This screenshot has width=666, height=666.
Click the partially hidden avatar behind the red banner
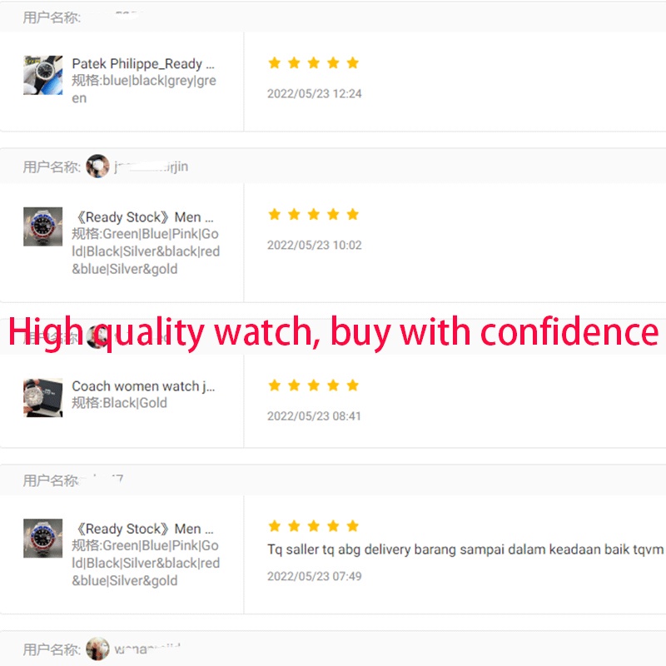97,337
